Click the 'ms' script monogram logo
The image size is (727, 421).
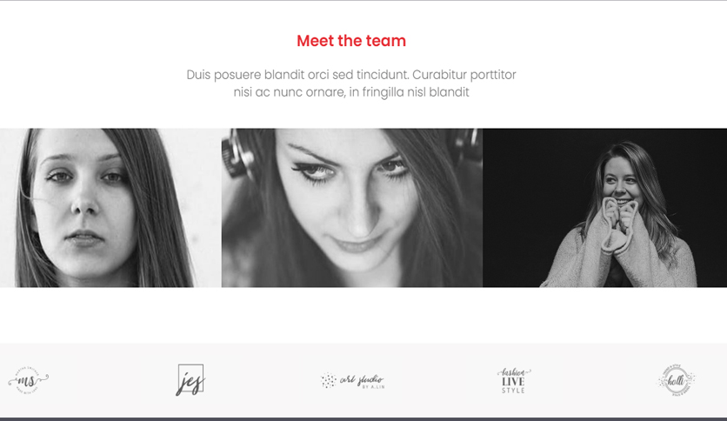click(x=29, y=380)
